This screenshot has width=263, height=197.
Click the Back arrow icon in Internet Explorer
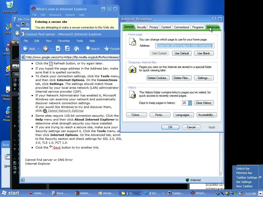coord(25,49)
